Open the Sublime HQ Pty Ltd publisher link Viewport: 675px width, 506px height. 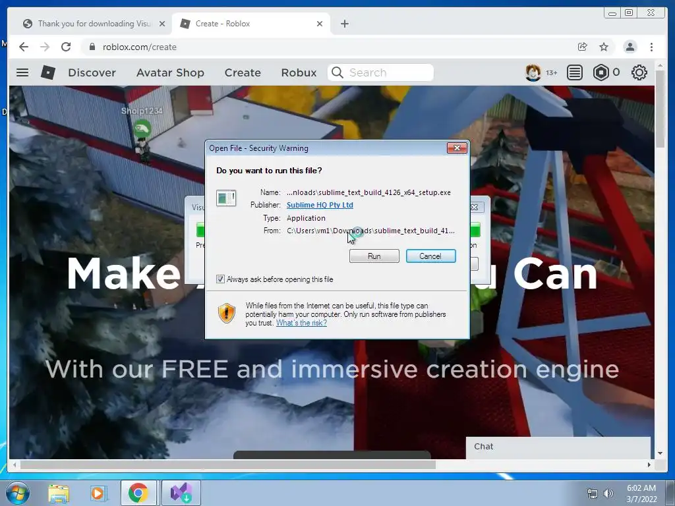[320, 205]
